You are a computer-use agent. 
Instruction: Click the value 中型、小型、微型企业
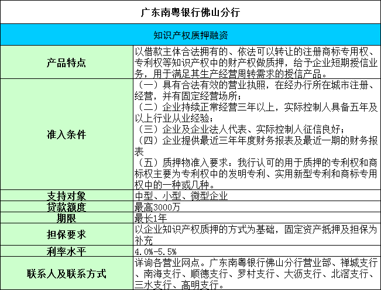pos(181,196)
